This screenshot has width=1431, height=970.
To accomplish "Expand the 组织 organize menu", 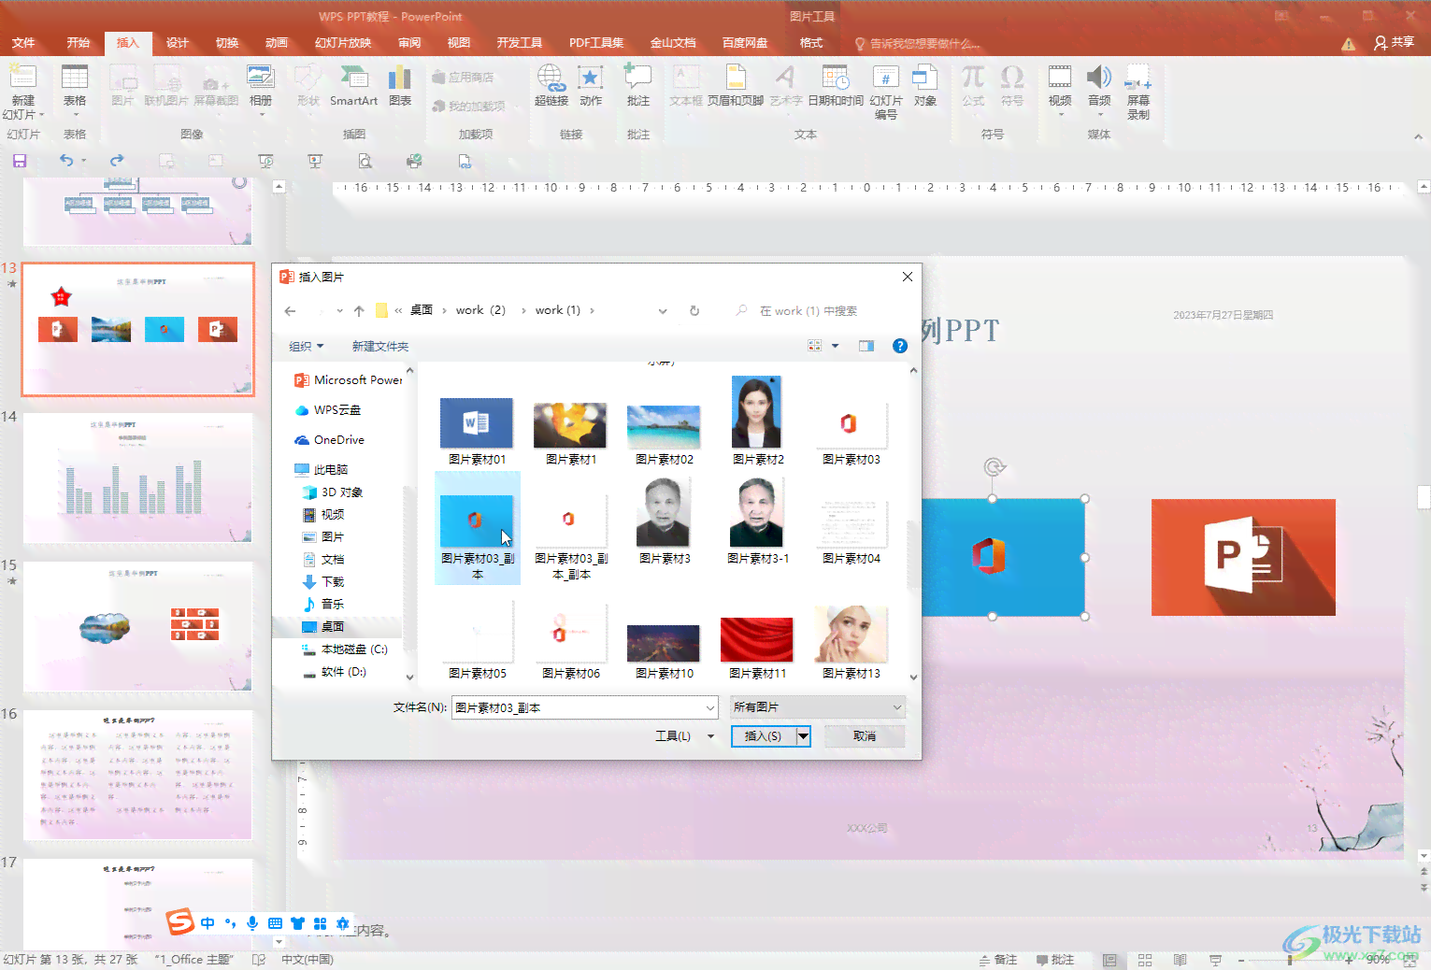I will (307, 347).
